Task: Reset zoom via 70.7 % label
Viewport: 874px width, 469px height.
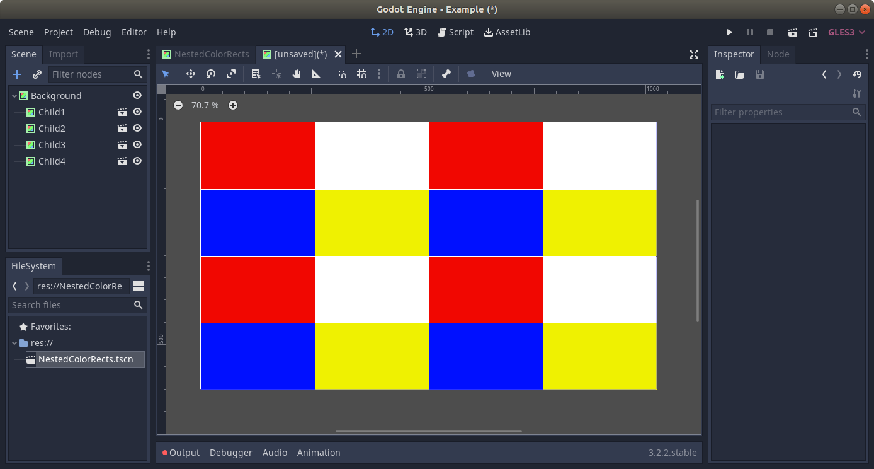Action: pyautogui.click(x=205, y=105)
